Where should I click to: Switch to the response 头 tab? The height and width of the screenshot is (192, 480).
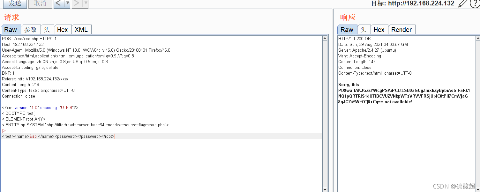[364, 30]
